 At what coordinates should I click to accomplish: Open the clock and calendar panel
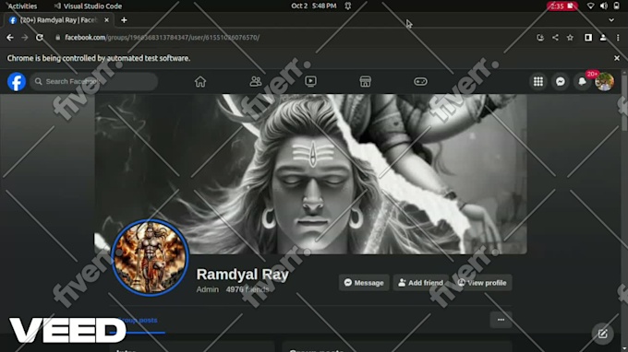tap(314, 6)
